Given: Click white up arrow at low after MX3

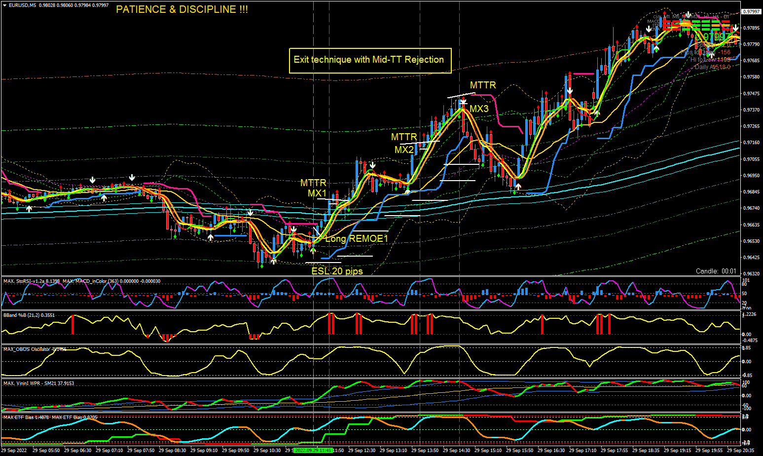Looking at the screenshot, I should pos(518,187).
